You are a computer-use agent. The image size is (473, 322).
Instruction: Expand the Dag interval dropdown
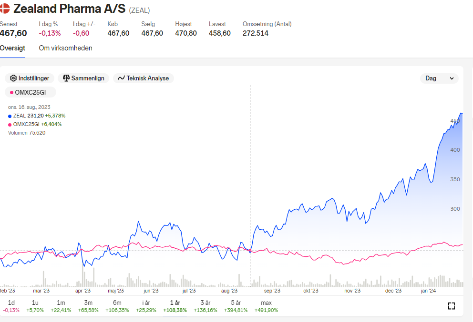coord(439,78)
